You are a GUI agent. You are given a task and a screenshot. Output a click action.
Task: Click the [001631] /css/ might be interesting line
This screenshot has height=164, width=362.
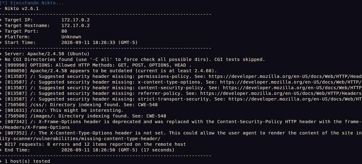[64, 110]
